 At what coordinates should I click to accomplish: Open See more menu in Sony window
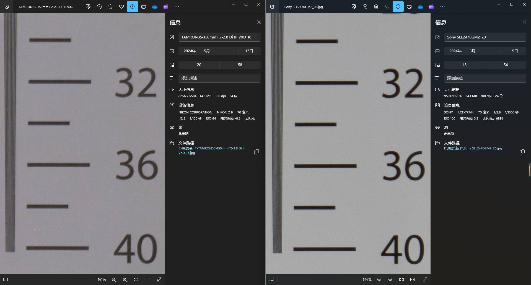[442, 7]
